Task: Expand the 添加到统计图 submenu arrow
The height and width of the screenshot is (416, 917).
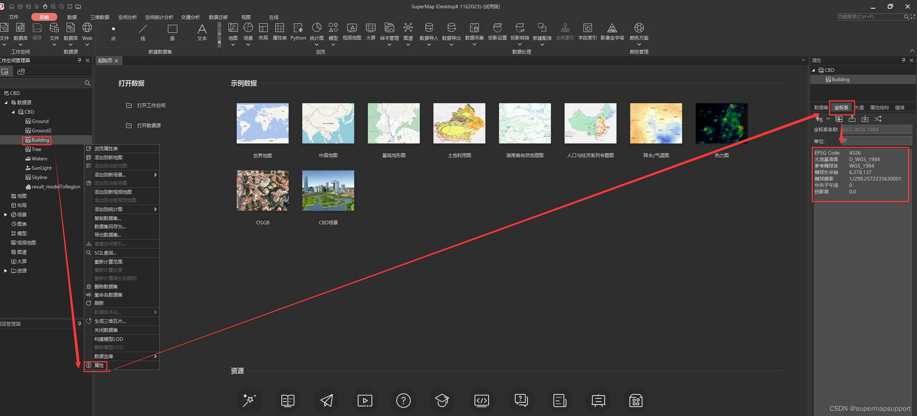Action: (x=155, y=209)
